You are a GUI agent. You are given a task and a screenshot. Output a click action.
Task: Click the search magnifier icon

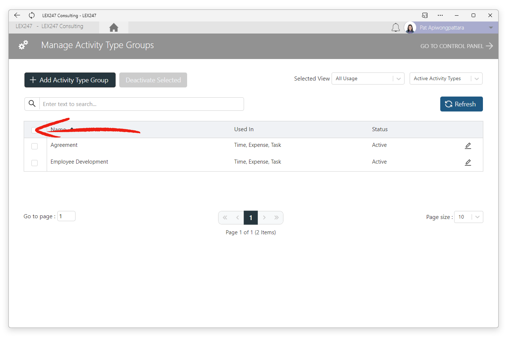[x=32, y=104]
